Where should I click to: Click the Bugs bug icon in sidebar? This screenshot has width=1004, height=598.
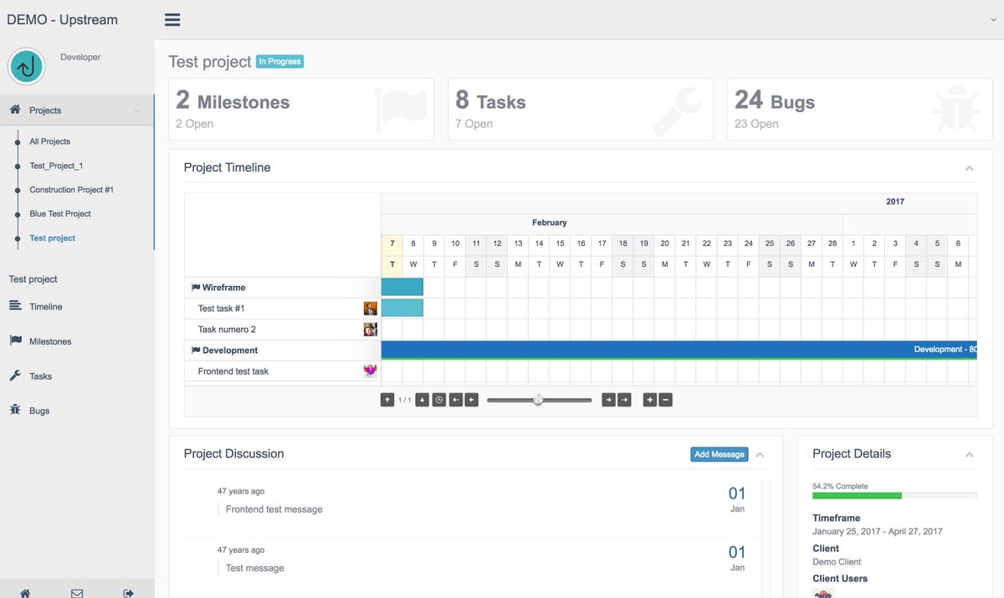click(15, 410)
